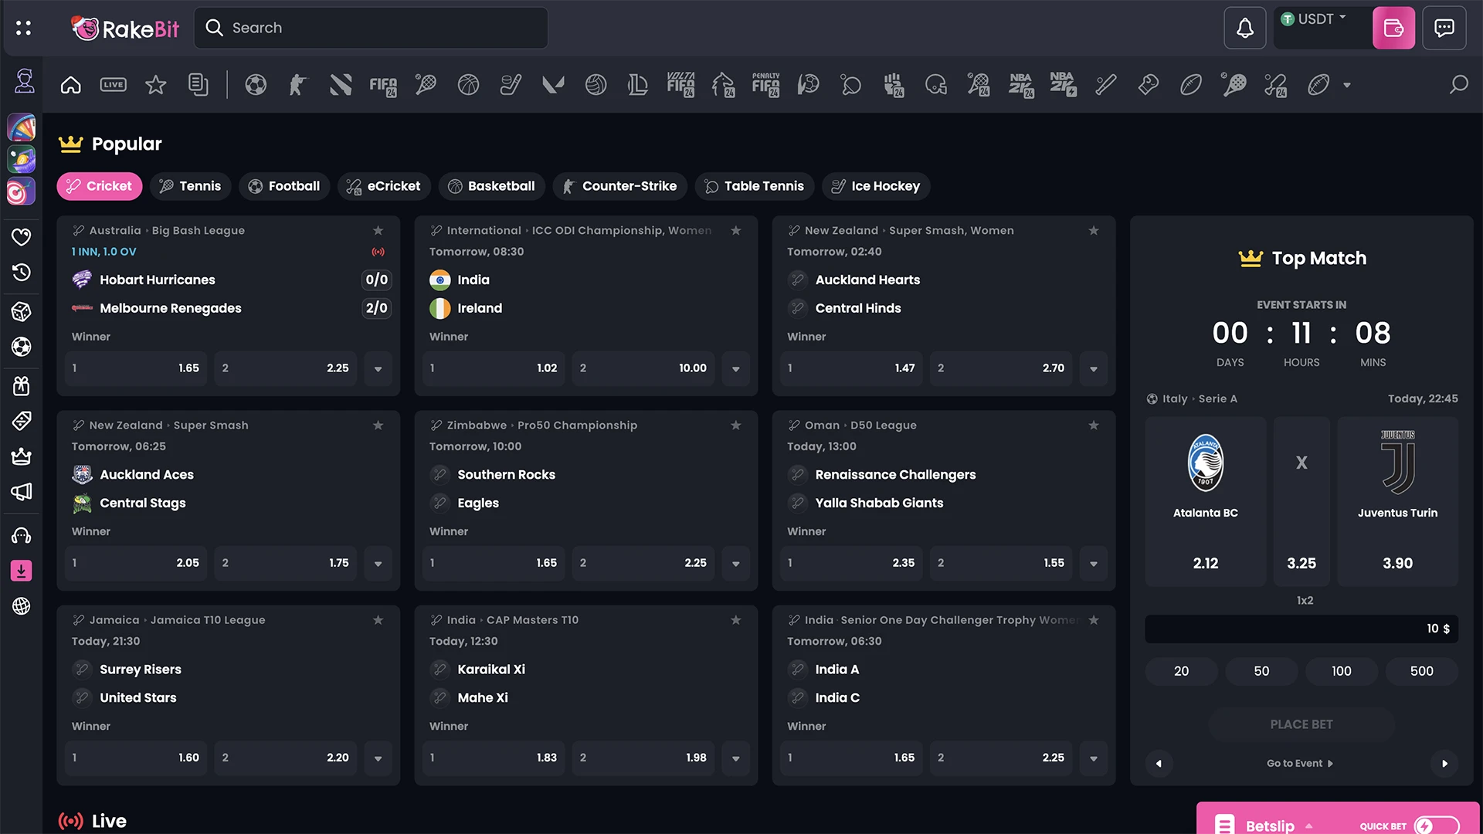Go to sportsbook home icon
Image resolution: width=1483 pixels, height=834 pixels.
70,85
